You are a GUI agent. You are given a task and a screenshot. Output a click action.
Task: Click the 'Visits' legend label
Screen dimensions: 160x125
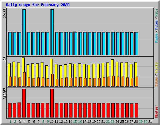157,68
